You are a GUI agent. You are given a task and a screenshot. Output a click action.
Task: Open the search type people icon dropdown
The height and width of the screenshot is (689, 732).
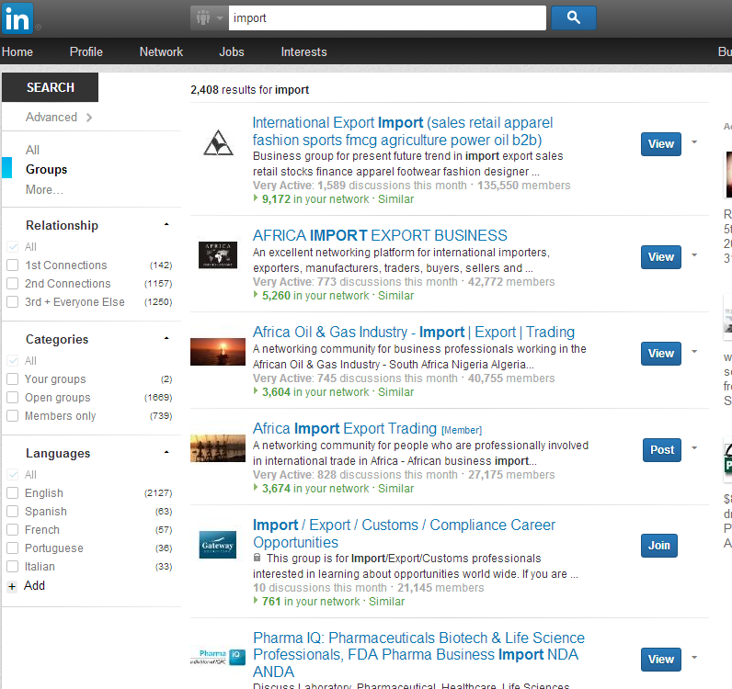[209, 17]
